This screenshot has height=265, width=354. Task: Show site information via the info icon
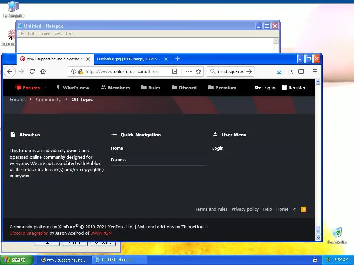pyautogui.click(x=73, y=71)
